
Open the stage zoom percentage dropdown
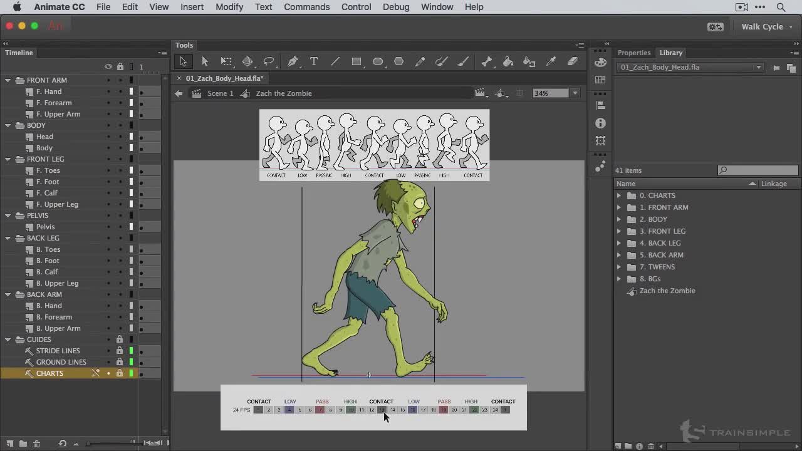tap(575, 93)
